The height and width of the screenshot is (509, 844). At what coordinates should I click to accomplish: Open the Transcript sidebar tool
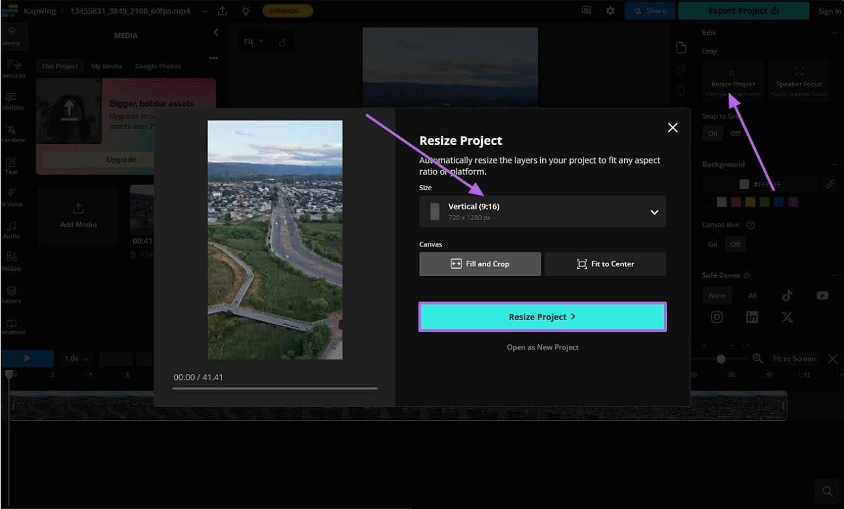tap(13, 68)
